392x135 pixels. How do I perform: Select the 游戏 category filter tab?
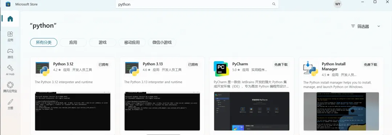(102, 42)
